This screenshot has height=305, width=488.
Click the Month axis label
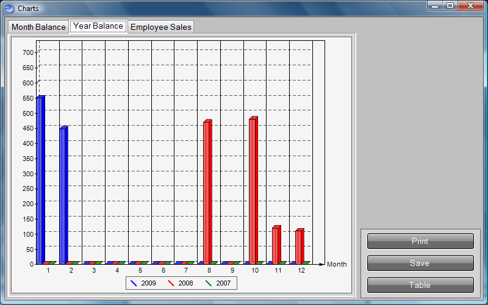(337, 264)
